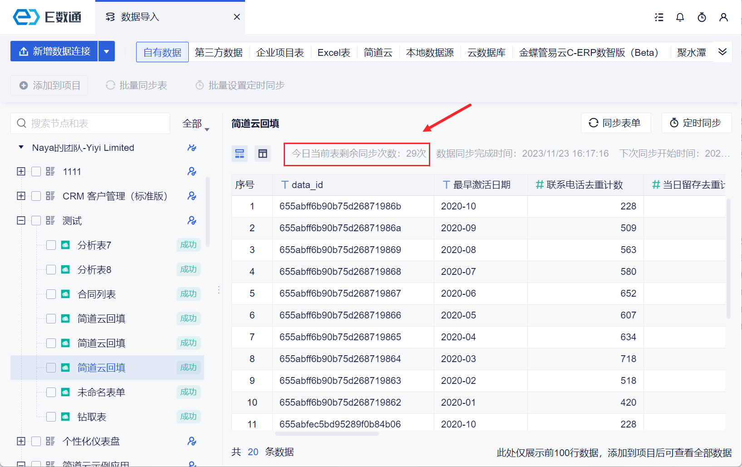Open the dropdown arrow next to 新增数据连接

tap(107, 51)
